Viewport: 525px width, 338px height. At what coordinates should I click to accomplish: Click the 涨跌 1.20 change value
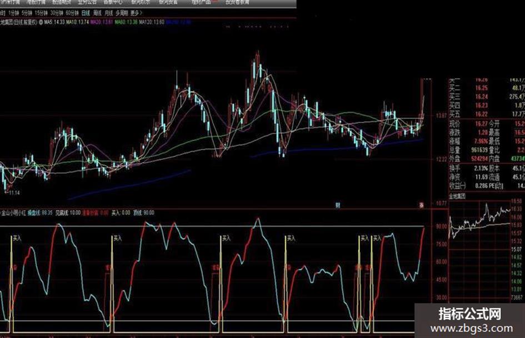tap(483, 132)
